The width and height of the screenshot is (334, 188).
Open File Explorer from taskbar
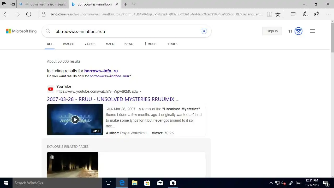click(x=135, y=183)
